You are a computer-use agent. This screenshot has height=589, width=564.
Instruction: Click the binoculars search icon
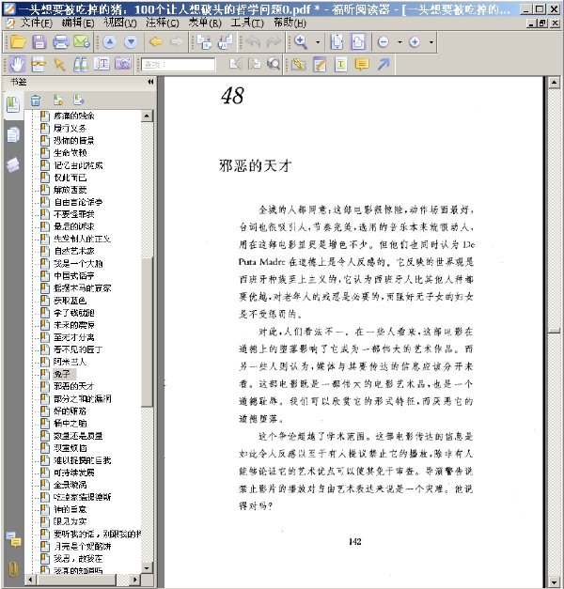point(81,65)
